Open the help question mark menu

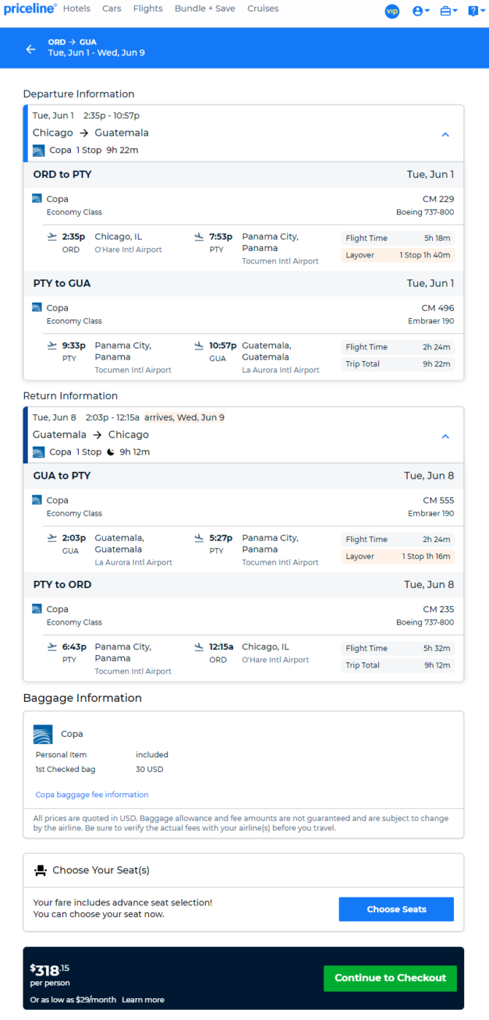coord(475,11)
